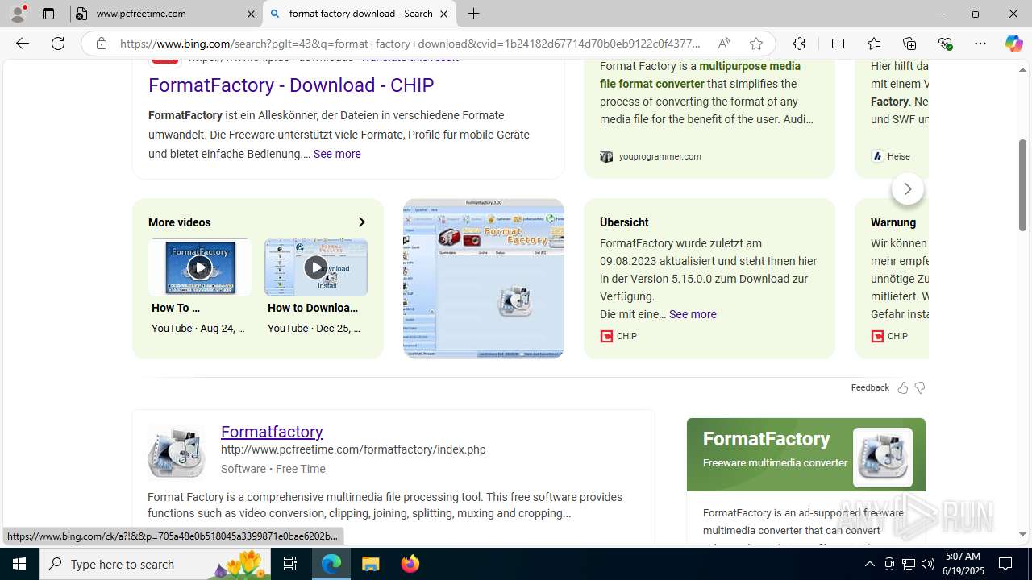
Task: Go back with the browser back arrow
Action: [23, 43]
